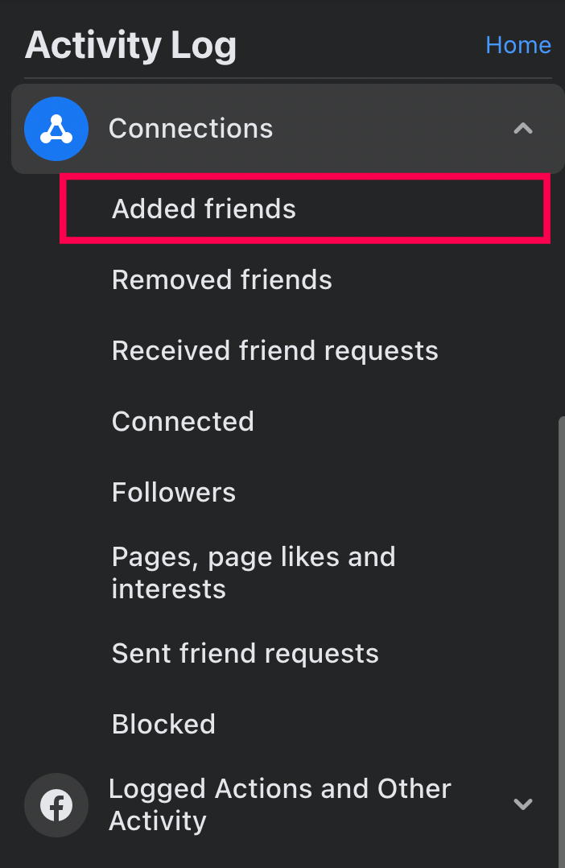
Task: Open the Blocked entry
Action: click(x=164, y=724)
